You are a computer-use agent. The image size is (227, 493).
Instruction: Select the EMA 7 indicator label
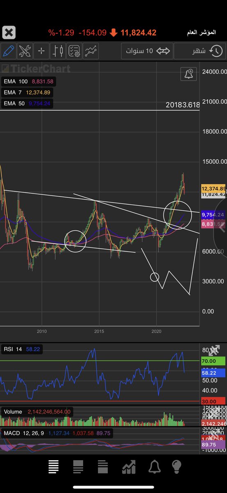(27, 92)
